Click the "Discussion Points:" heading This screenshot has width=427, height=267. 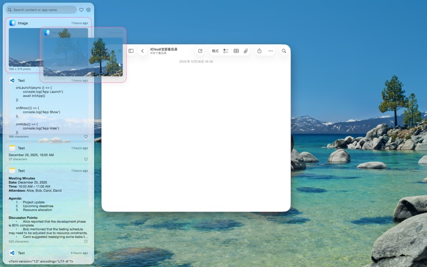(23, 218)
